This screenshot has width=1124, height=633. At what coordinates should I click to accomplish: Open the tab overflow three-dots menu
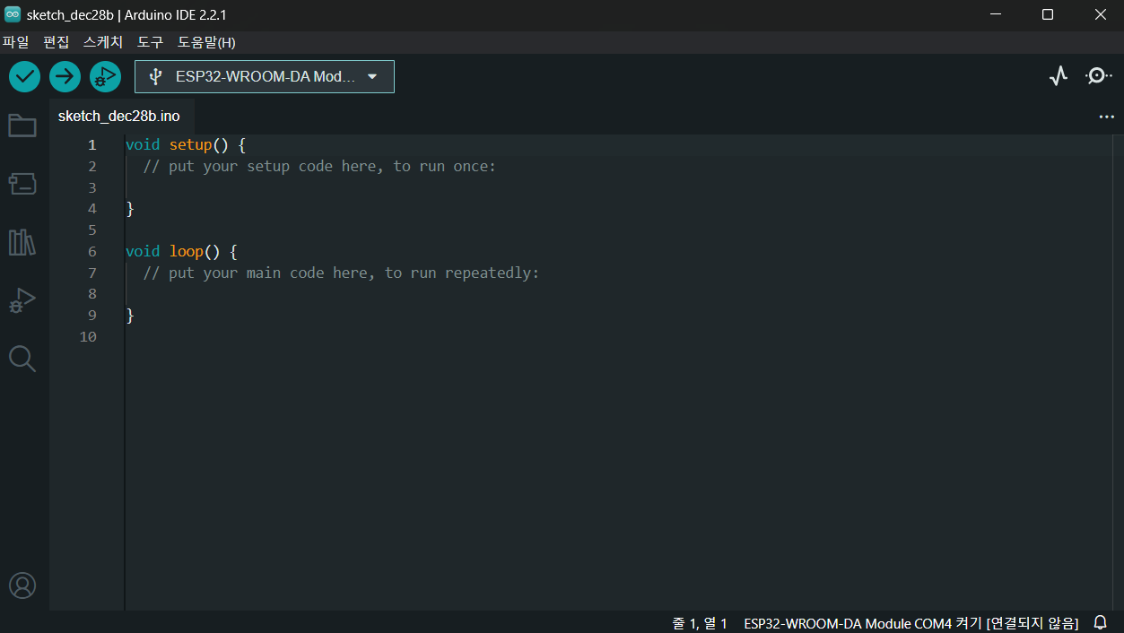pos(1106,117)
